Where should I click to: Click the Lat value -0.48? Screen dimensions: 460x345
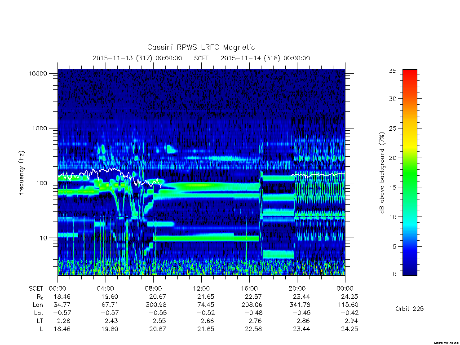[x=253, y=313]
